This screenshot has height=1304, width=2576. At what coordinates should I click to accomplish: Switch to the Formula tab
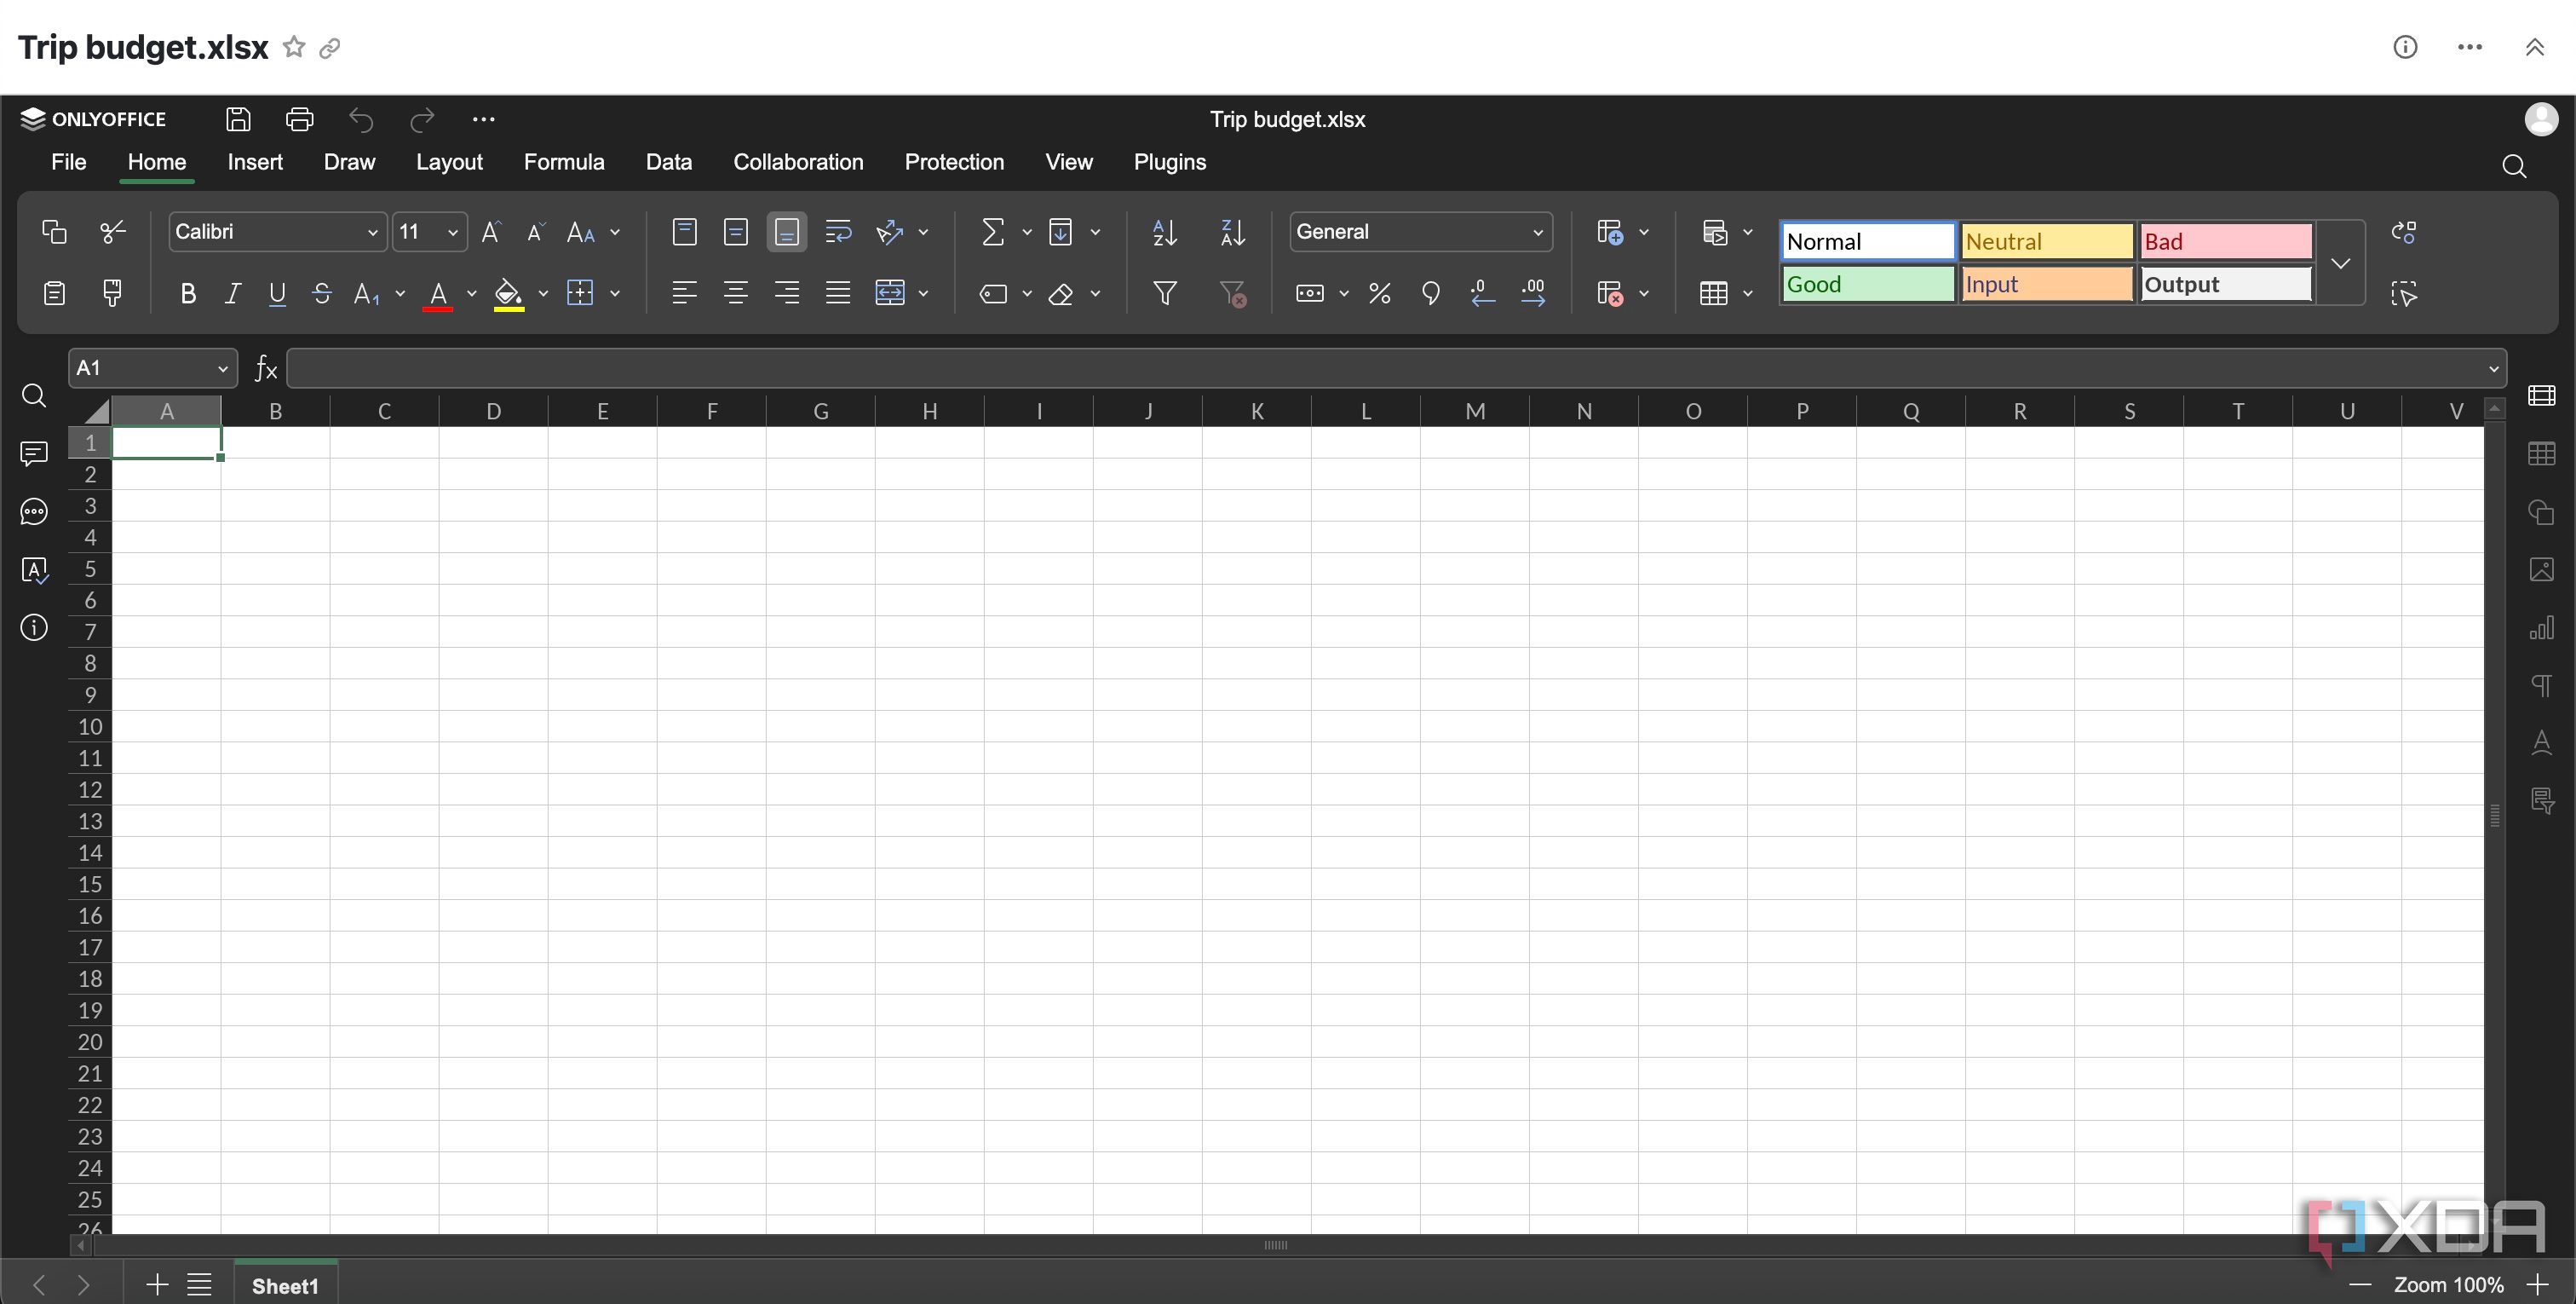pyautogui.click(x=564, y=162)
